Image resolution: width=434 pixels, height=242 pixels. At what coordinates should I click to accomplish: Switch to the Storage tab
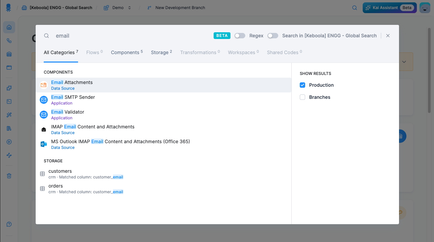pyautogui.click(x=161, y=52)
